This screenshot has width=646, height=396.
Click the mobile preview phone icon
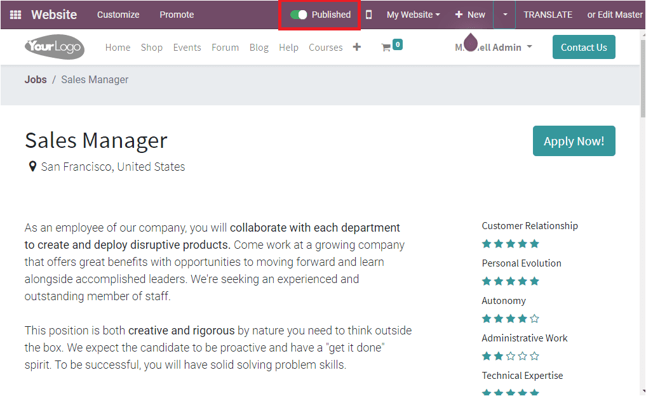pos(368,15)
